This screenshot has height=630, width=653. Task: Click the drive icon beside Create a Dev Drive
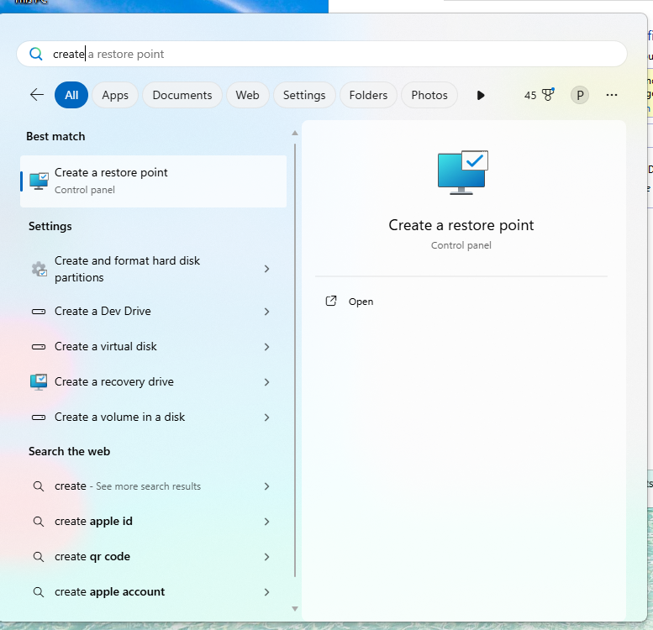39,312
